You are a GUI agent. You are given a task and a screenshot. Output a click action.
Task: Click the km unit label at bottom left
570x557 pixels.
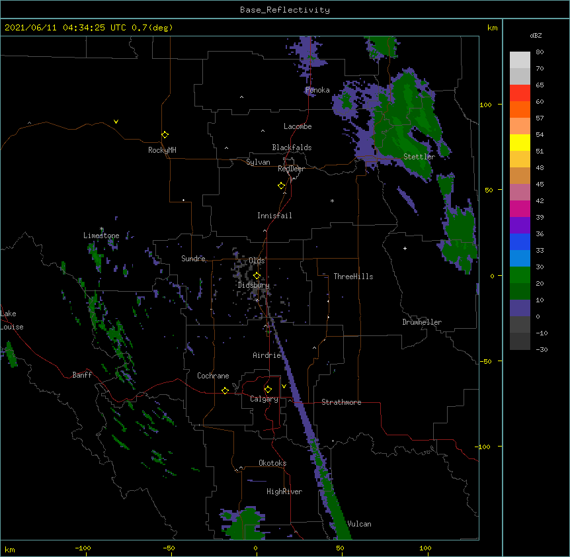pos(9,549)
